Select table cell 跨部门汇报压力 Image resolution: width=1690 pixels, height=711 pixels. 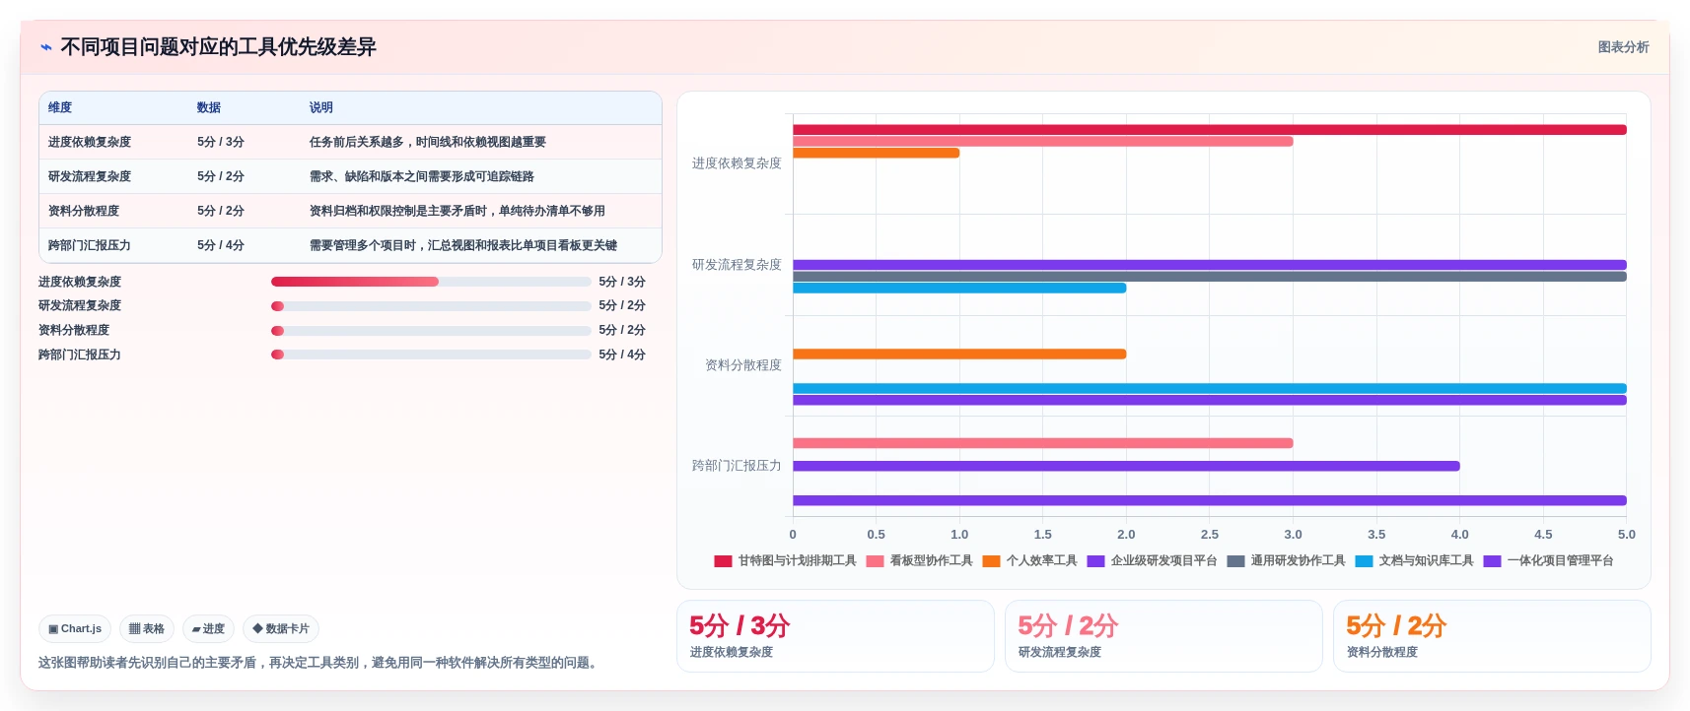click(x=90, y=245)
